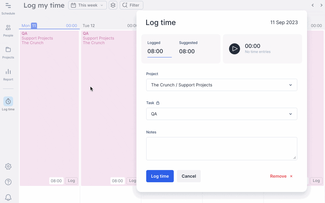View the Report section
The width and height of the screenshot is (325, 203).
point(8,73)
